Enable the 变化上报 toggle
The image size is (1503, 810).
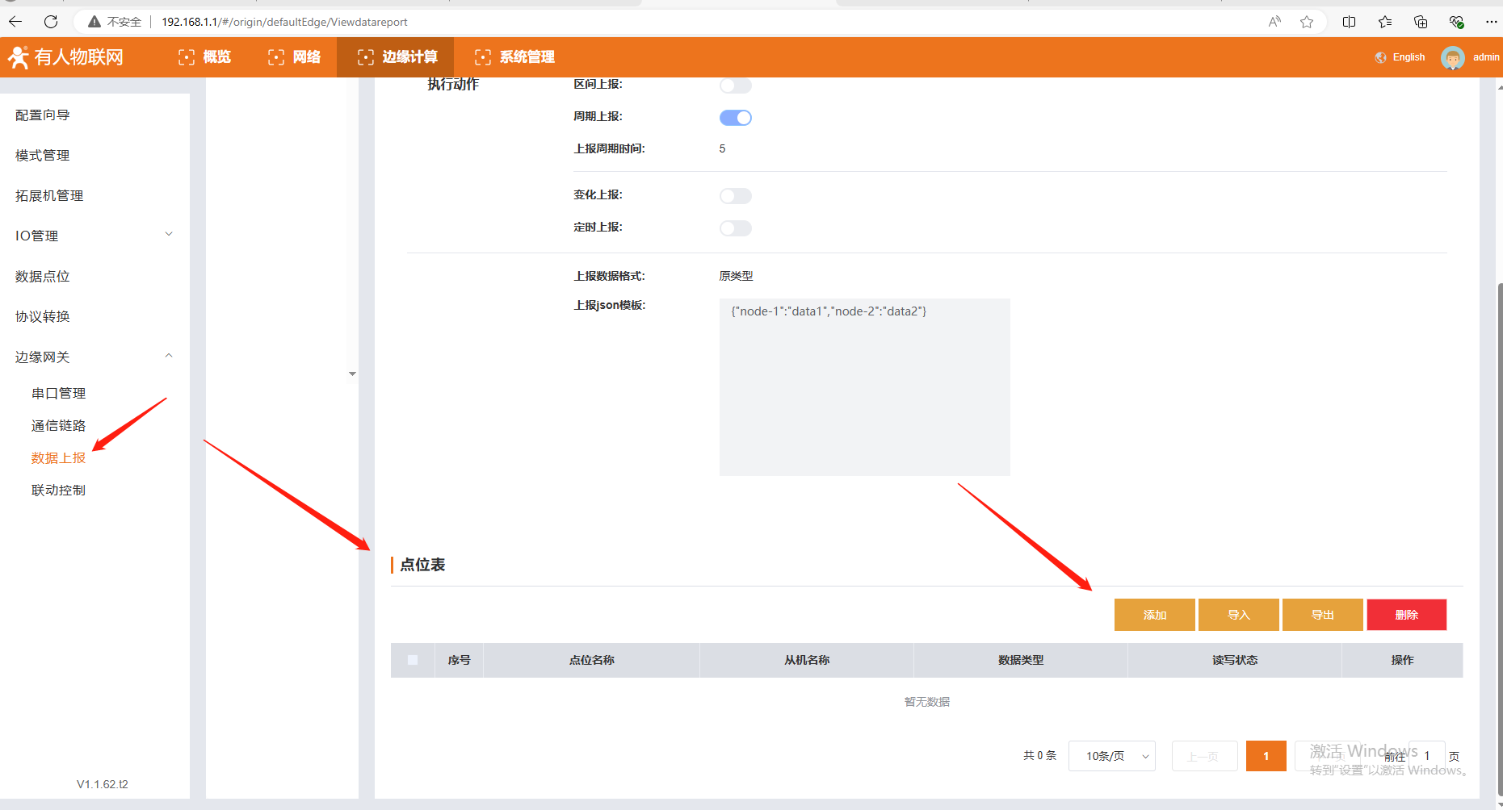coord(735,196)
